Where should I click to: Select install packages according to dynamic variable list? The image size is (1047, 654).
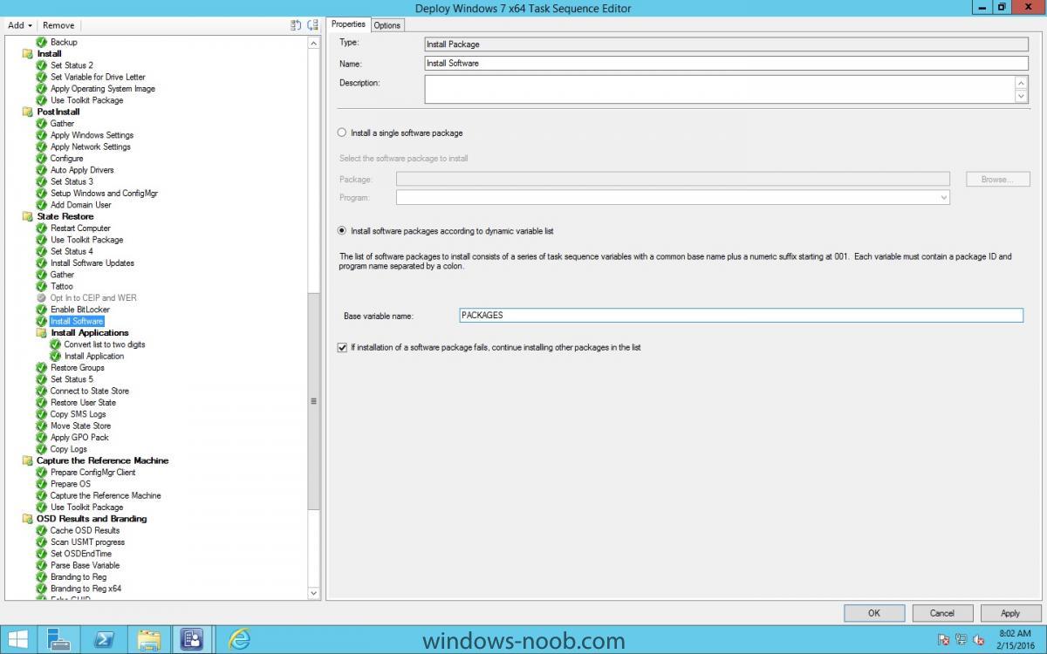tap(342, 231)
